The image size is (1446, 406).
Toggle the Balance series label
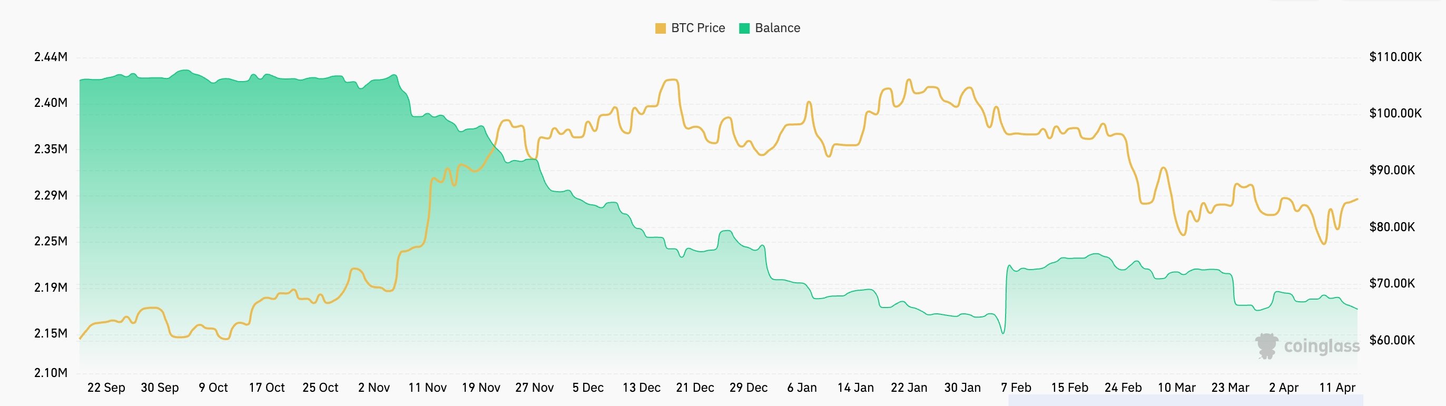tap(778, 28)
